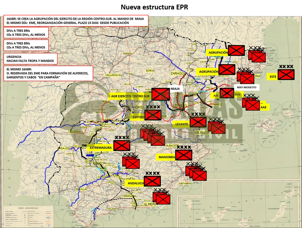
Task: Click the slide title 'Nueva estructura EPR'
Action: click(154, 7)
